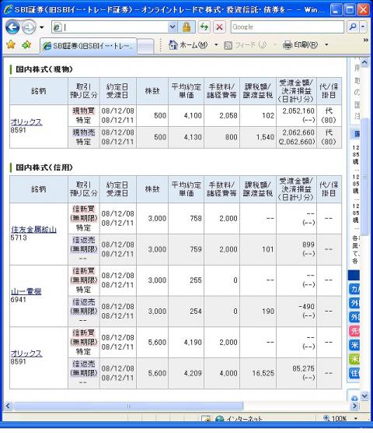Click the magnifier search button
Screen dimensions: 373x433
tap(353, 27)
